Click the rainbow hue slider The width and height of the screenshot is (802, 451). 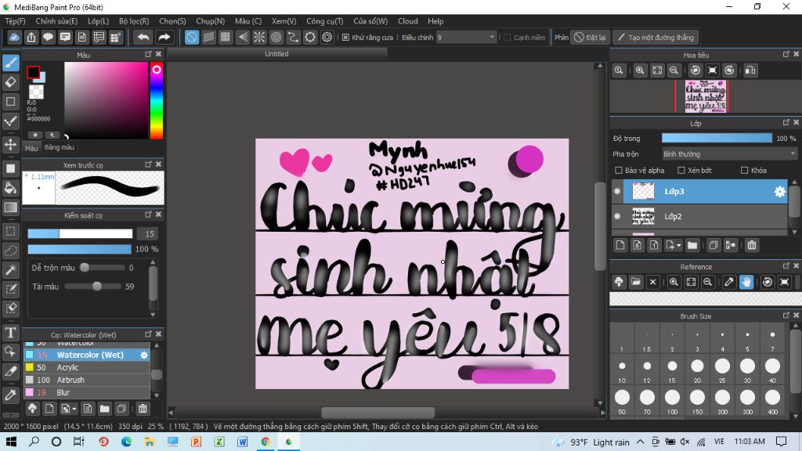tap(157, 100)
